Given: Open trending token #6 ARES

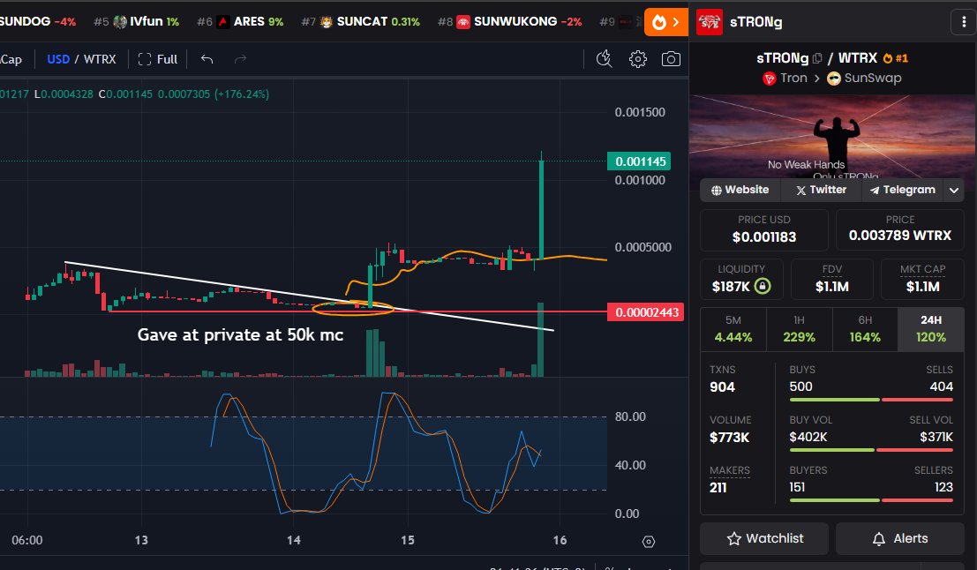Looking at the screenshot, I should tap(240, 22).
